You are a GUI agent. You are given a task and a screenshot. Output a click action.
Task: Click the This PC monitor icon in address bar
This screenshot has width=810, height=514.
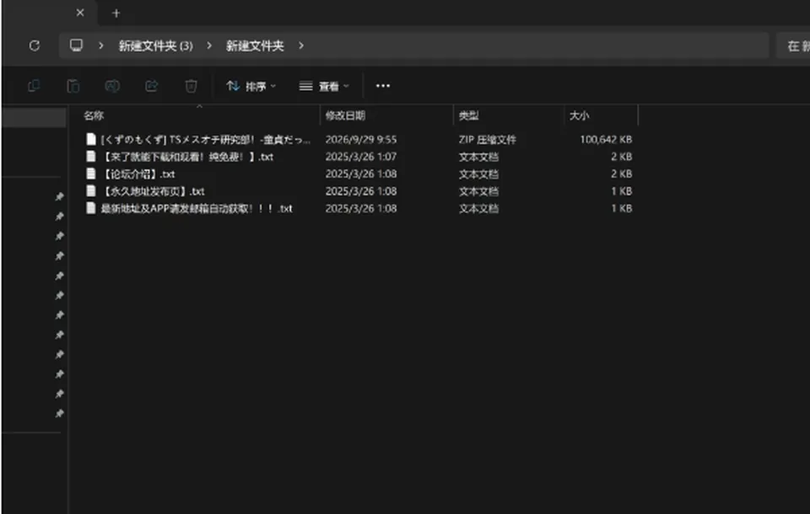tap(77, 46)
